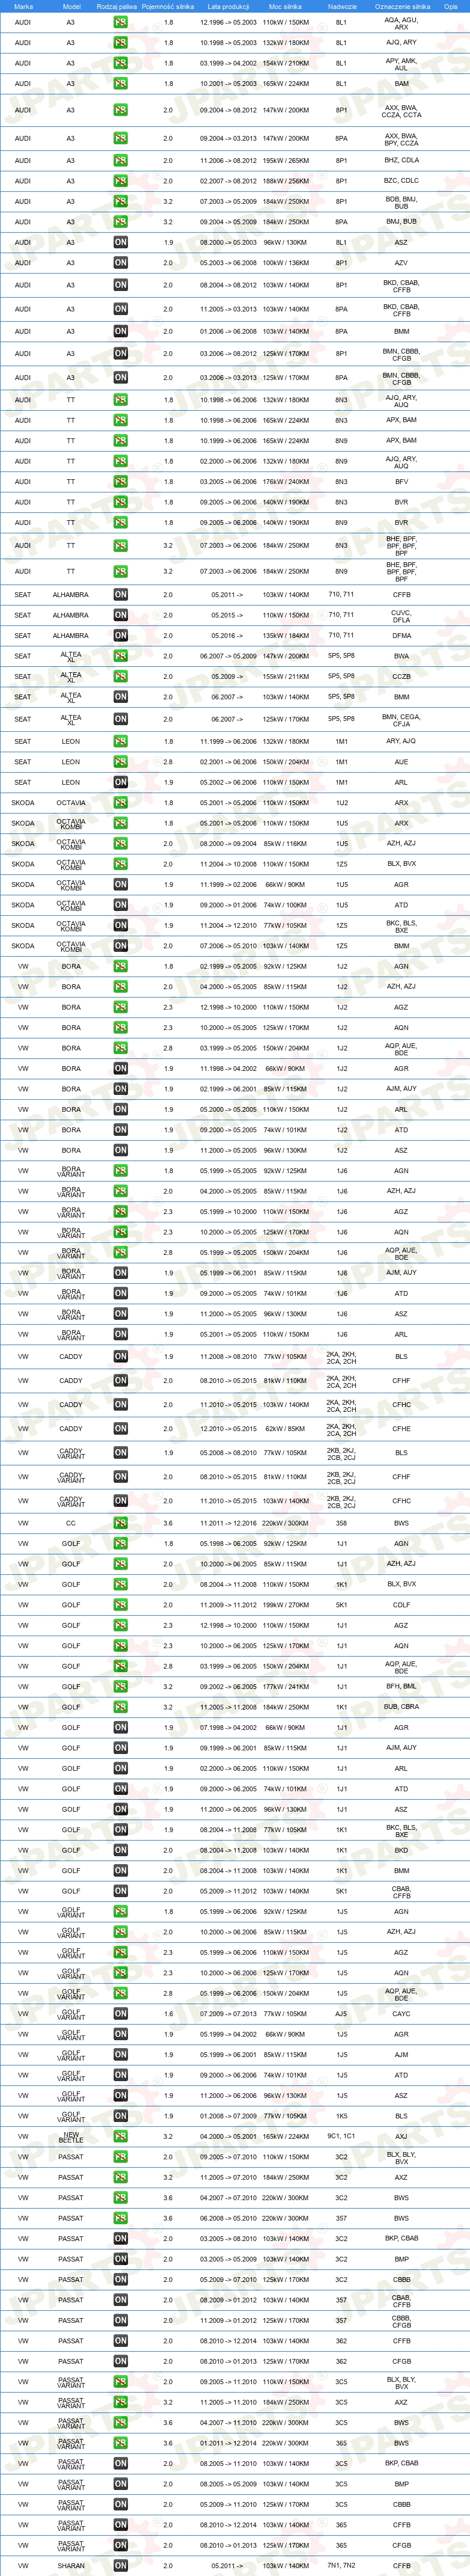Click diesel ON icon in Seat Alhambra CFFB row
Screen dimensions: 470x2576
120,595
